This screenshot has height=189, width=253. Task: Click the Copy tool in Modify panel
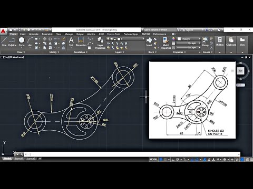coord(45,43)
